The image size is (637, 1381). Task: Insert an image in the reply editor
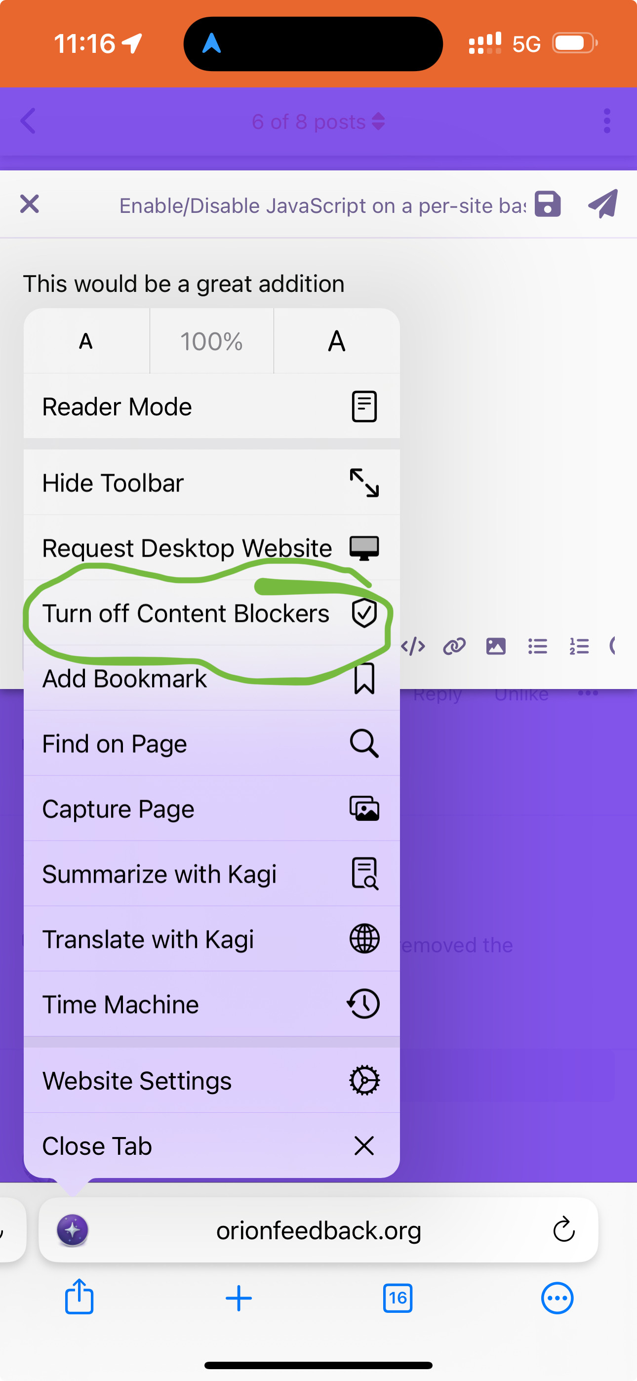(495, 647)
